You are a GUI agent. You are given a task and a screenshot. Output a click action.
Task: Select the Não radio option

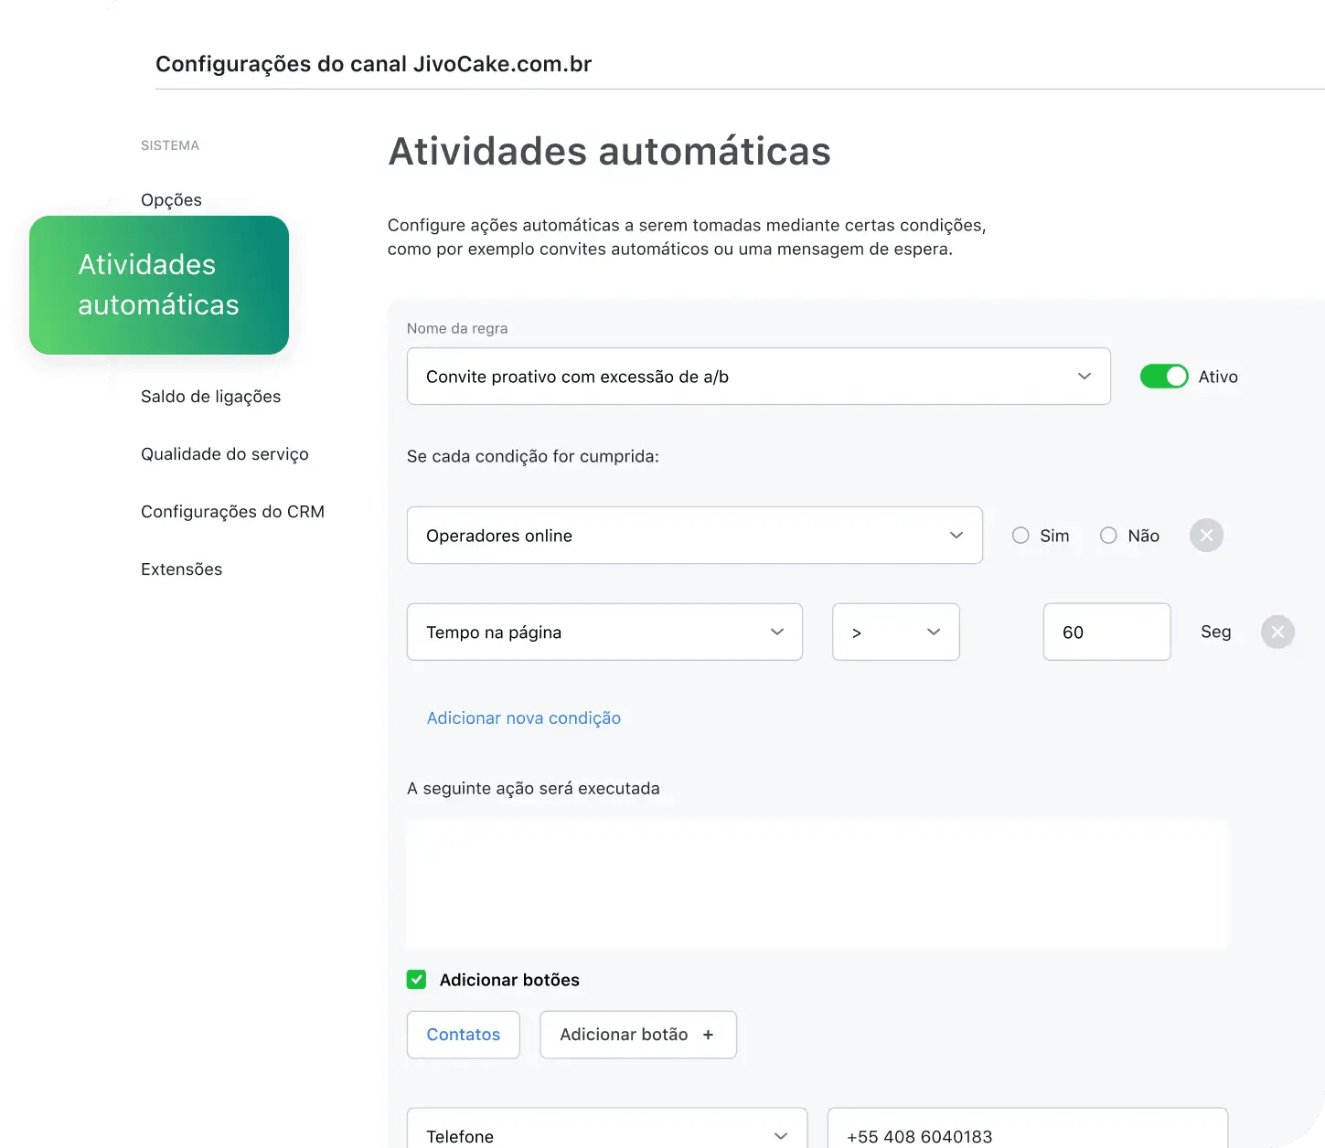(x=1108, y=536)
